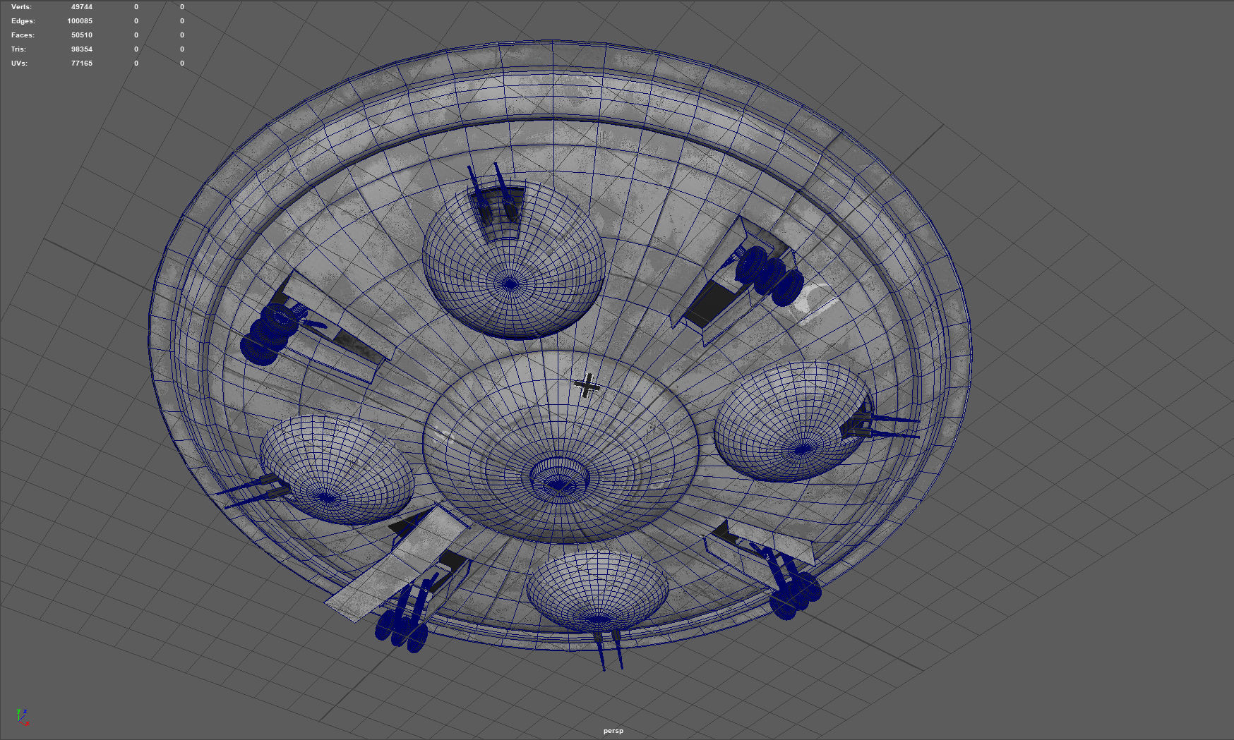Image resolution: width=1234 pixels, height=740 pixels.
Task: Click the view axis orientation gizmo
Action: tap(22, 717)
